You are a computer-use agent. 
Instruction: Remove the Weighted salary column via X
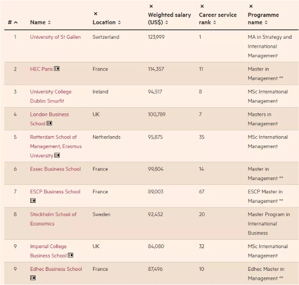tap(151, 6)
